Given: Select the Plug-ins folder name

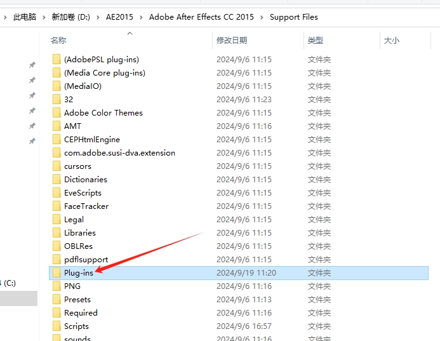Looking at the screenshot, I should [79, 273].
